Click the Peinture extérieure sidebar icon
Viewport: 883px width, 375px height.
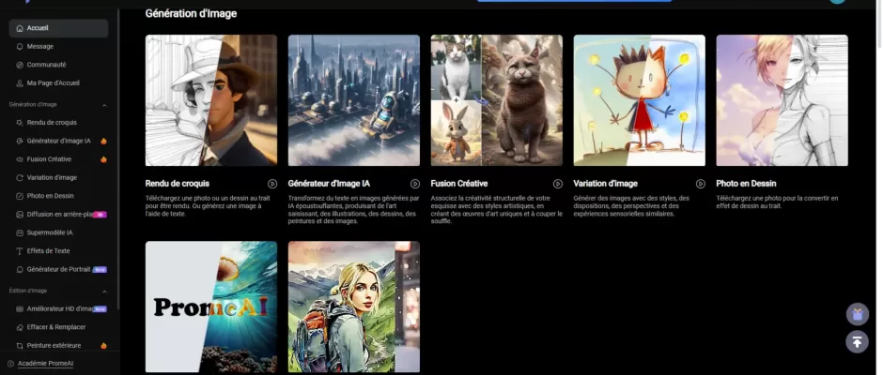tap(20, 346)
